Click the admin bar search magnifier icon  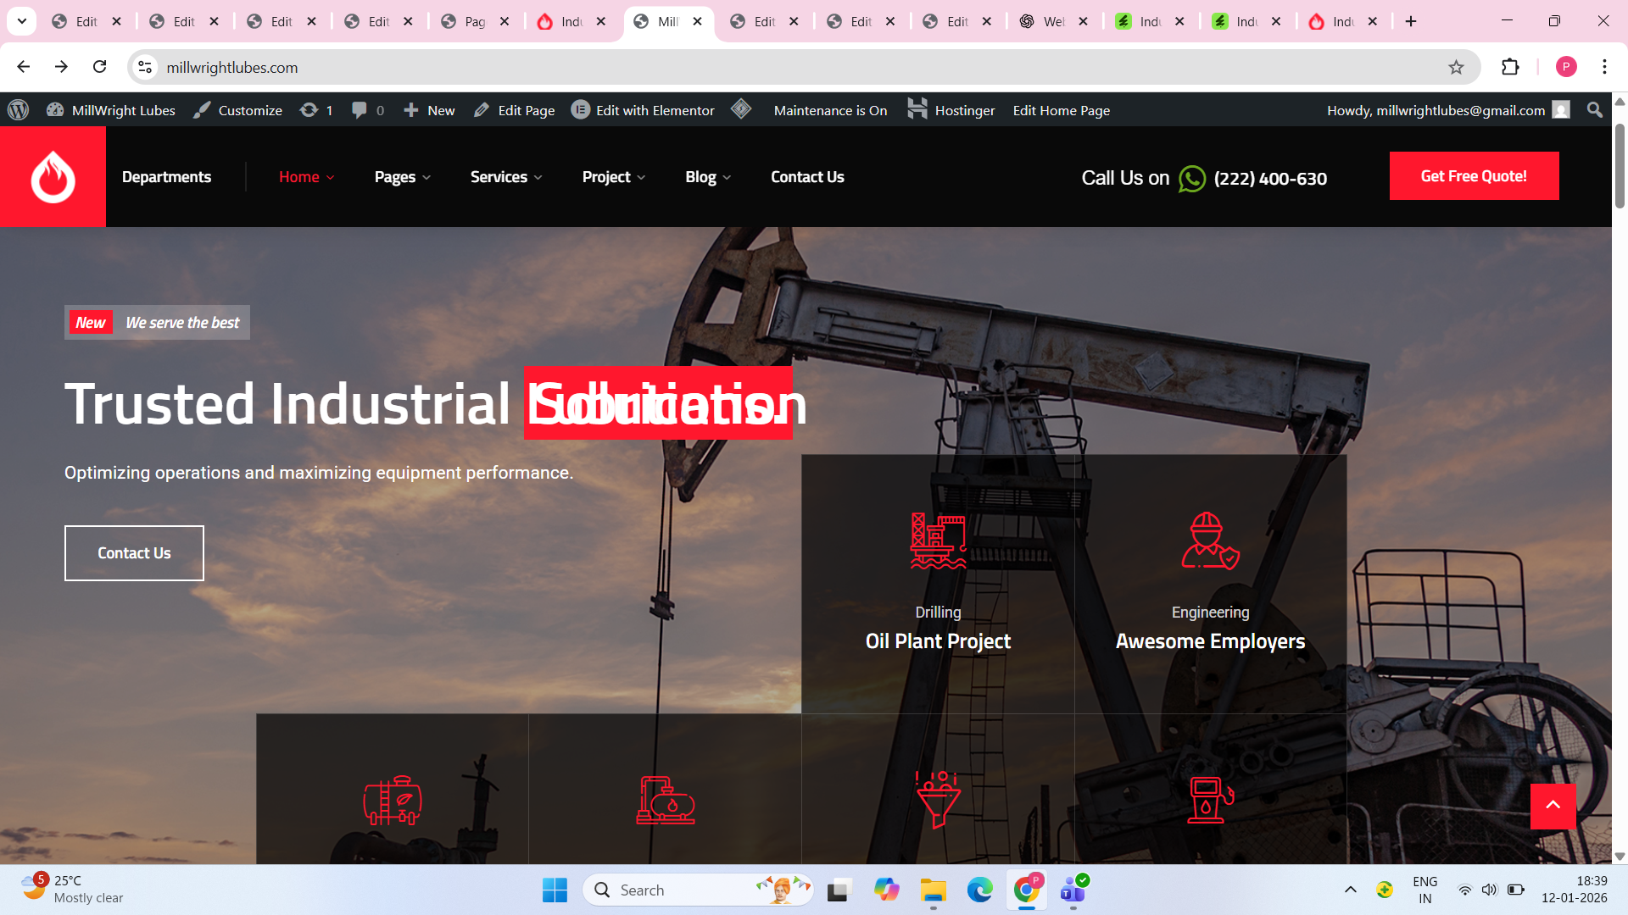[x=1594, y=110]
